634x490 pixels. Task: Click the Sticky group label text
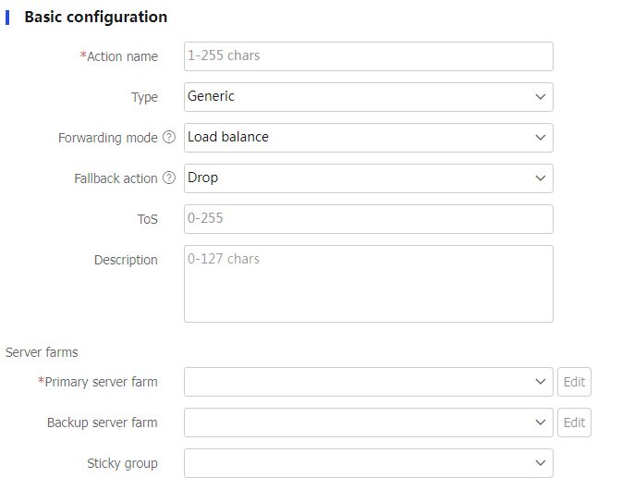pos(122,463)
